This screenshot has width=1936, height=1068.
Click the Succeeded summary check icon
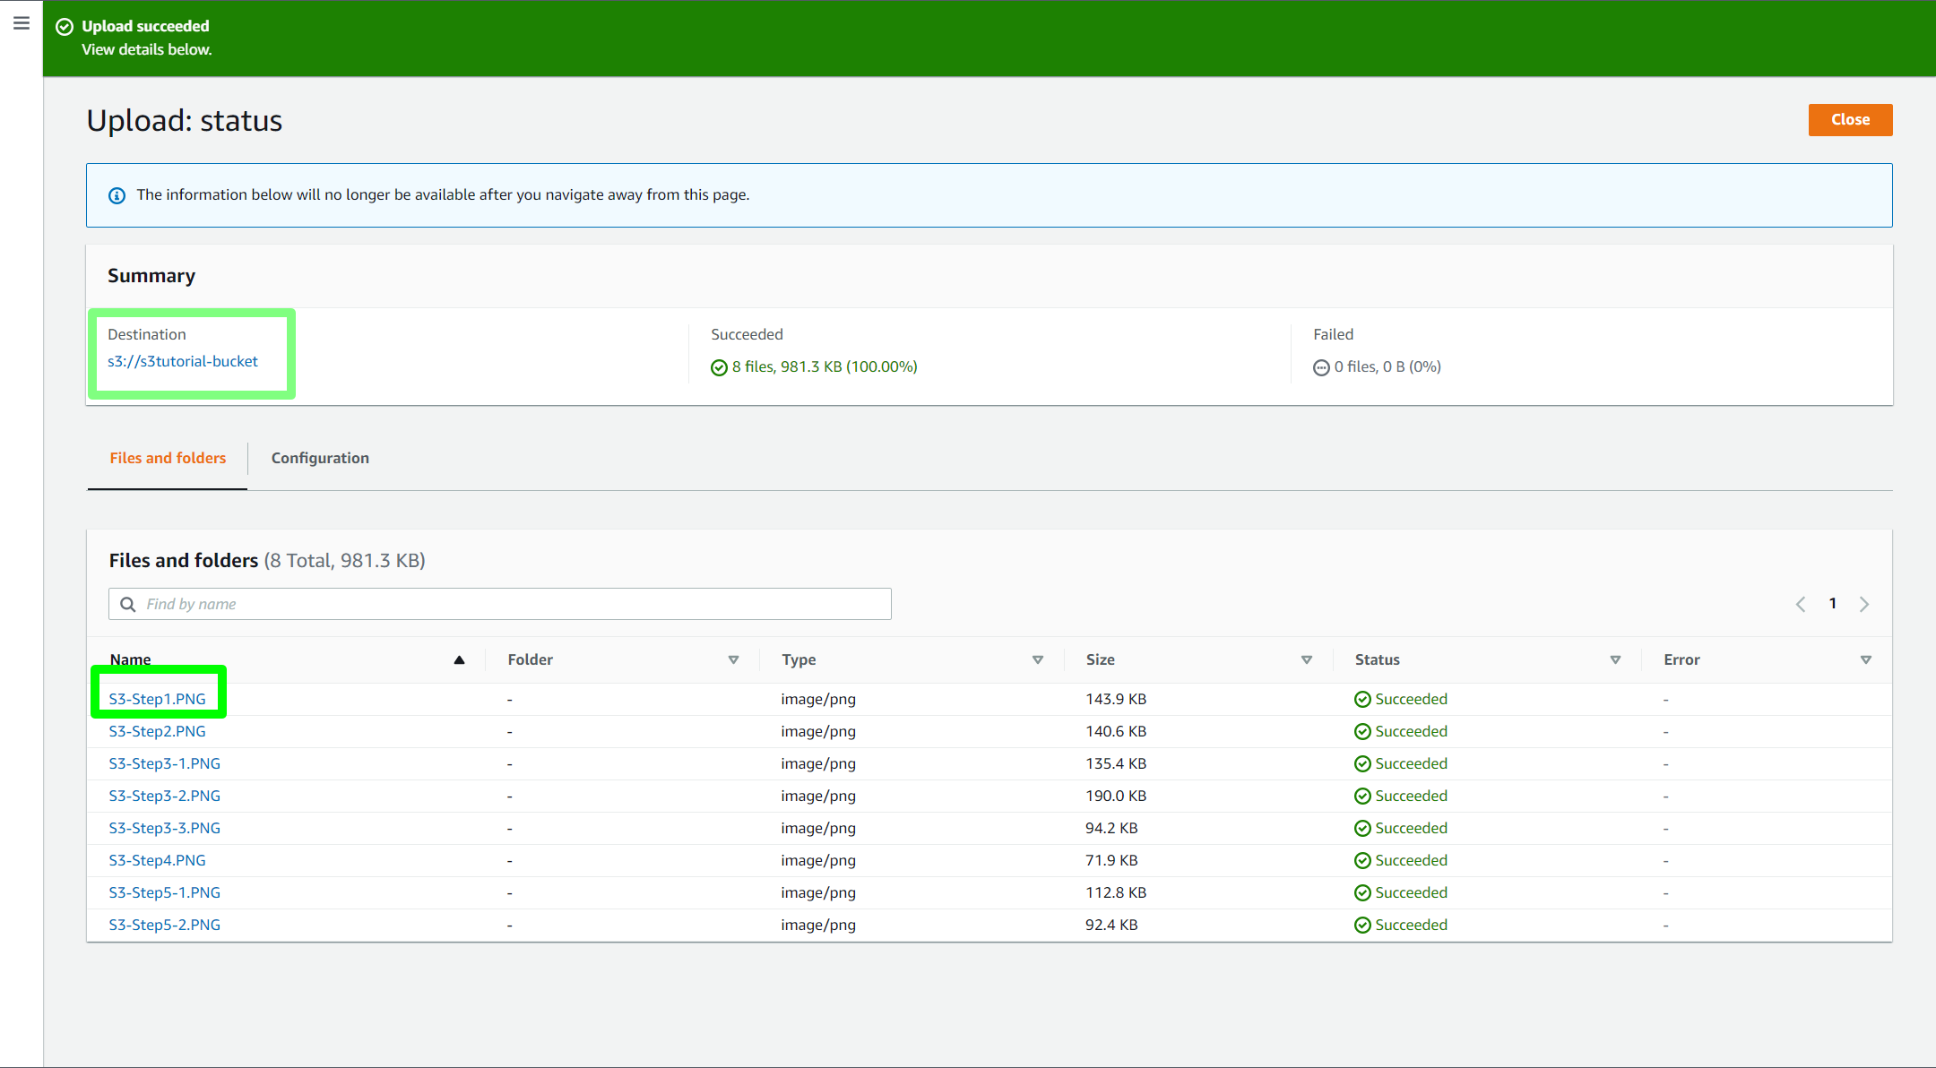click(x=719, y=367)
